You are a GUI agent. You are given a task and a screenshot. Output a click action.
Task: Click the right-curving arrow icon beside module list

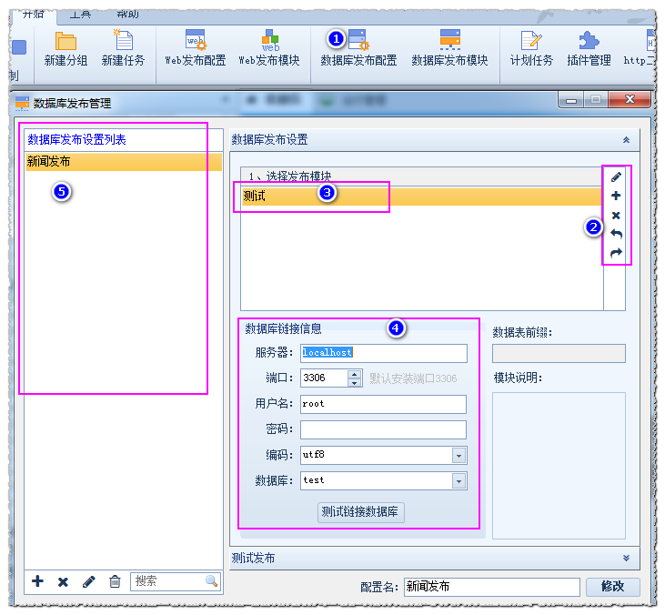pos(616,253)
